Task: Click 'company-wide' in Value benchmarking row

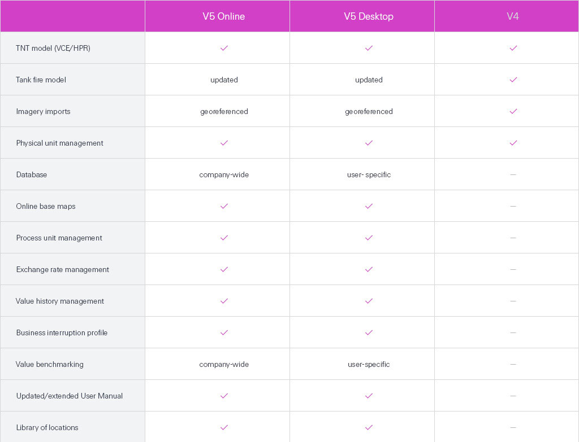Action: [x=224, y=364]
